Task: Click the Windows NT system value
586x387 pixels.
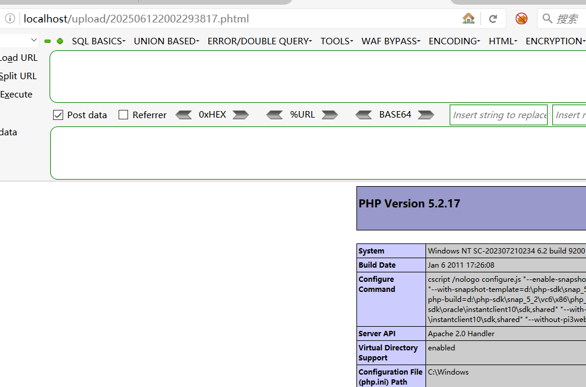Action: 506,251
